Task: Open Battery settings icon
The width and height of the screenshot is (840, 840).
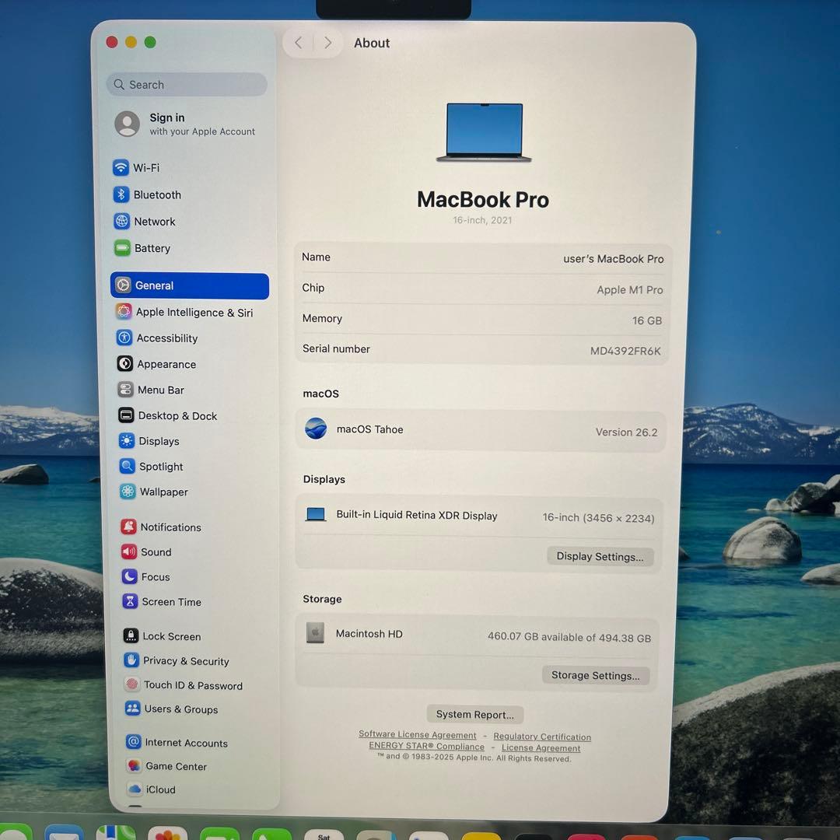Action: pos(122,247)
